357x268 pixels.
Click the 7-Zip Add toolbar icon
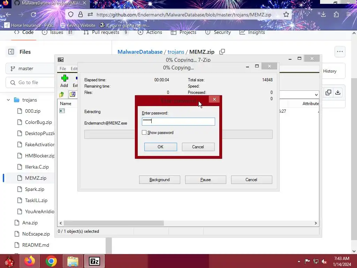tap(64, 81)
